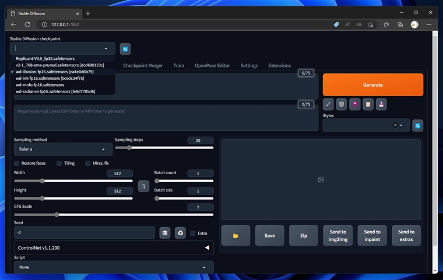Image resolution: width=443 pixels, height=280 pixels.
Task: Click the read aloud icon
Action: [x=347, y=24]
